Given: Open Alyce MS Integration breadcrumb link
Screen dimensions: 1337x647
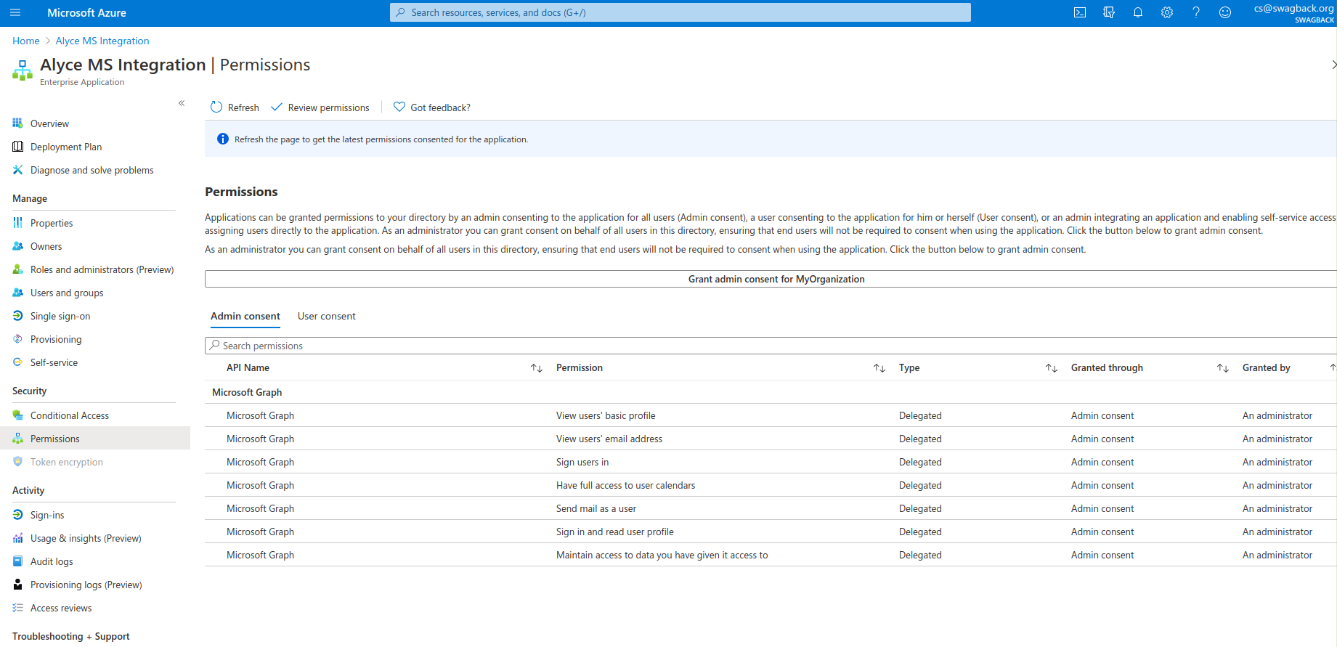Looking at the screenshot, I should (x=102, y=41).
